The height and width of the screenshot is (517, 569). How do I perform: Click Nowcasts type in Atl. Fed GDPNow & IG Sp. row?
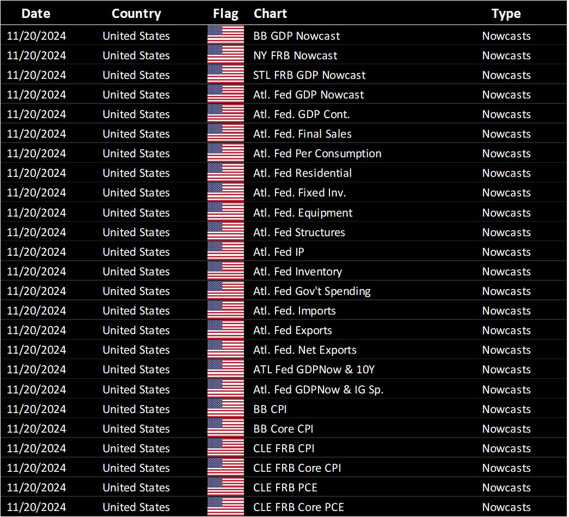(x=506, y=389)
